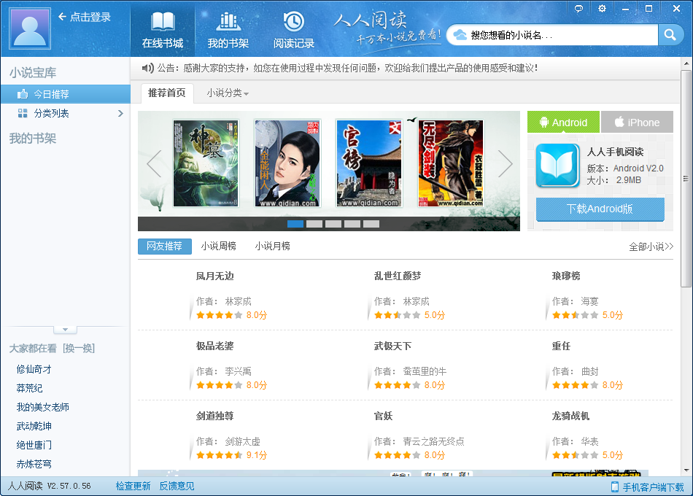Select the 小说周榜 tab

click(x=218, y=247)
